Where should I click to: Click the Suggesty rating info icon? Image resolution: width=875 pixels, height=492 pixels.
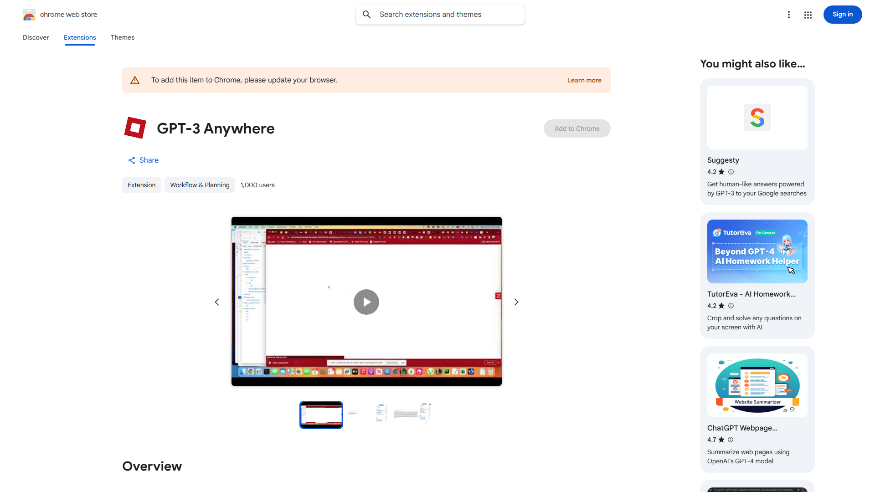point(731,172)
